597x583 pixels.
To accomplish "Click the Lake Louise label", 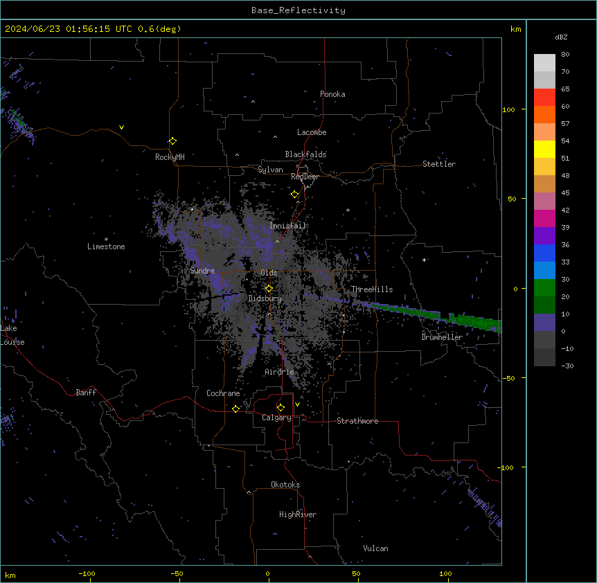I will pos(11,335).
